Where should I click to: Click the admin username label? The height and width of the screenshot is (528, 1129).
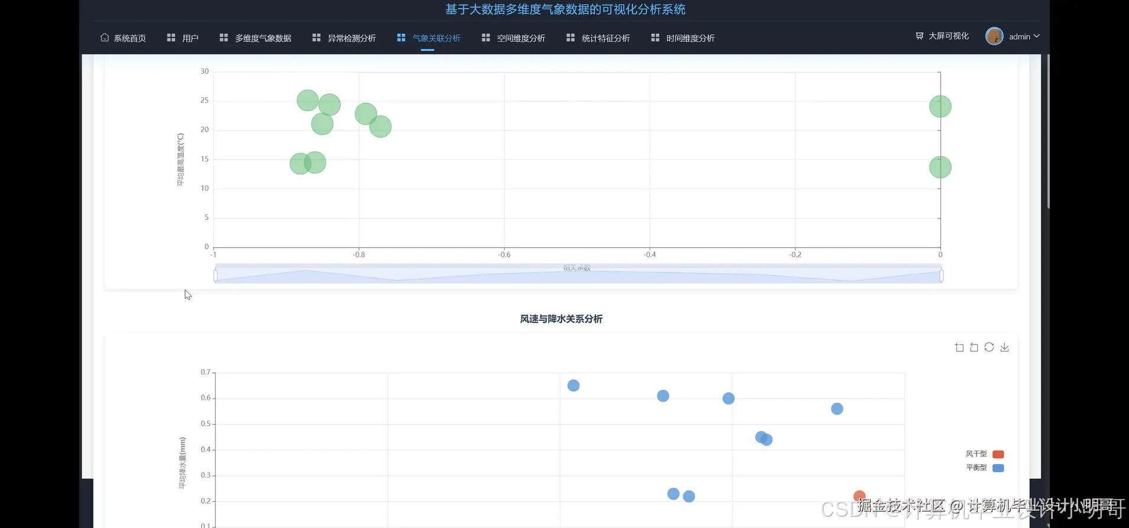pos(1020,37)
